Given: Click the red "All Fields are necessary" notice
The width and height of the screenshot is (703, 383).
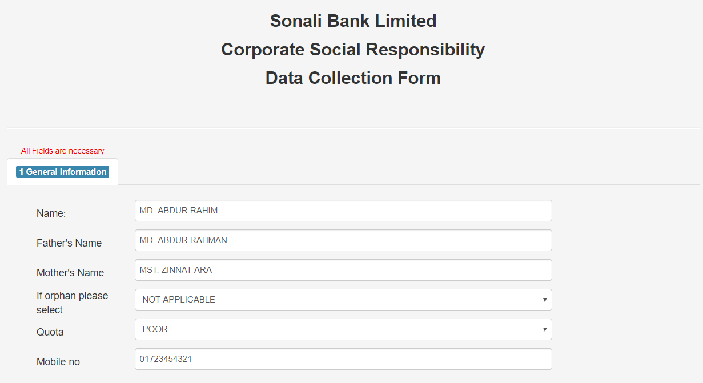Looking at the screenshot, I should tap(63, 151).
